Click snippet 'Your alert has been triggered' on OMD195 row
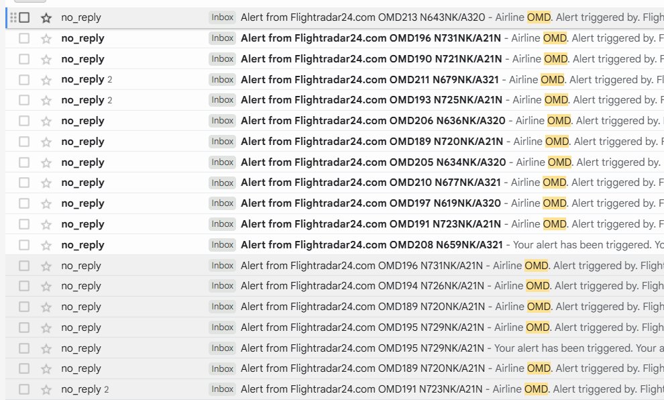The height and width of the screenshot is (400, 664). pyautogui.click(x=563, y=348)
